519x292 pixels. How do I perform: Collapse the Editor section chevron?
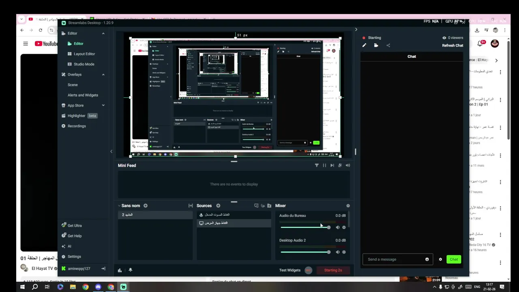(x=103, y=33)
